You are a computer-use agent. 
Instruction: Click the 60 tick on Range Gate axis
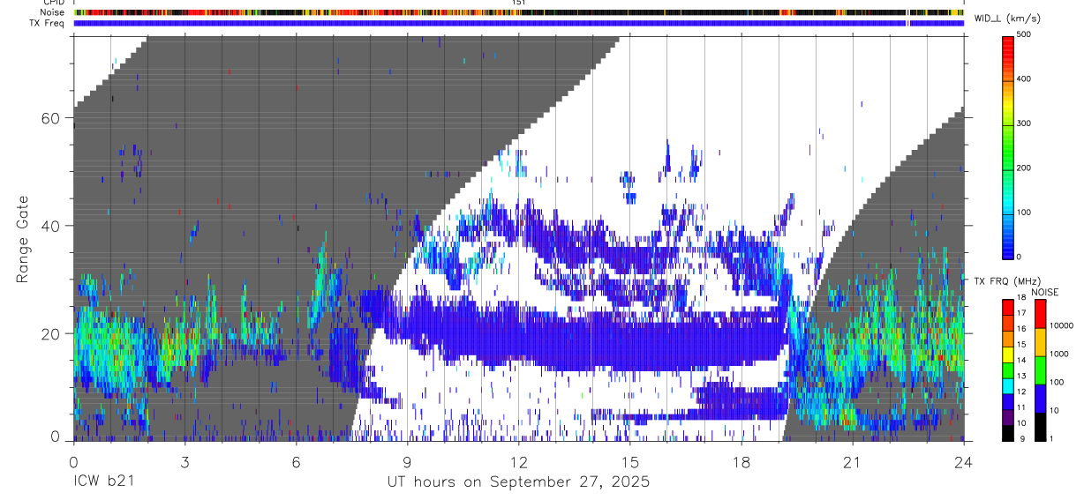[x=51, y=118]
